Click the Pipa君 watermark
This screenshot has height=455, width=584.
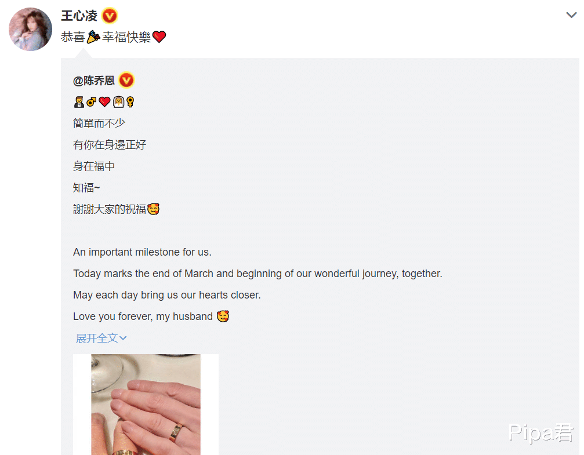[541, 433]
